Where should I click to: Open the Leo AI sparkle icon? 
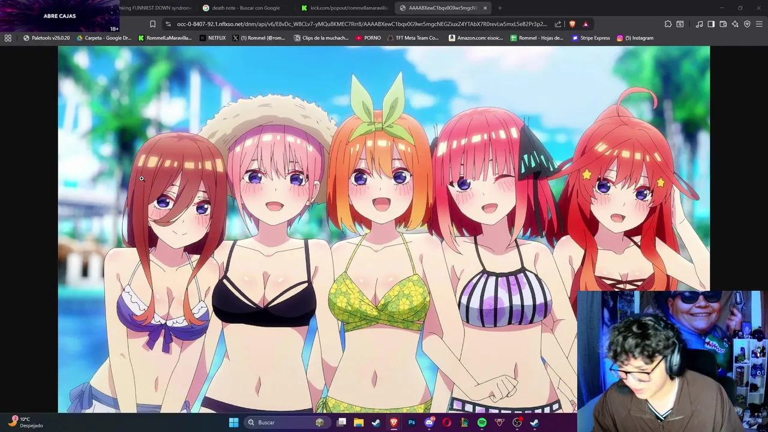735,24
